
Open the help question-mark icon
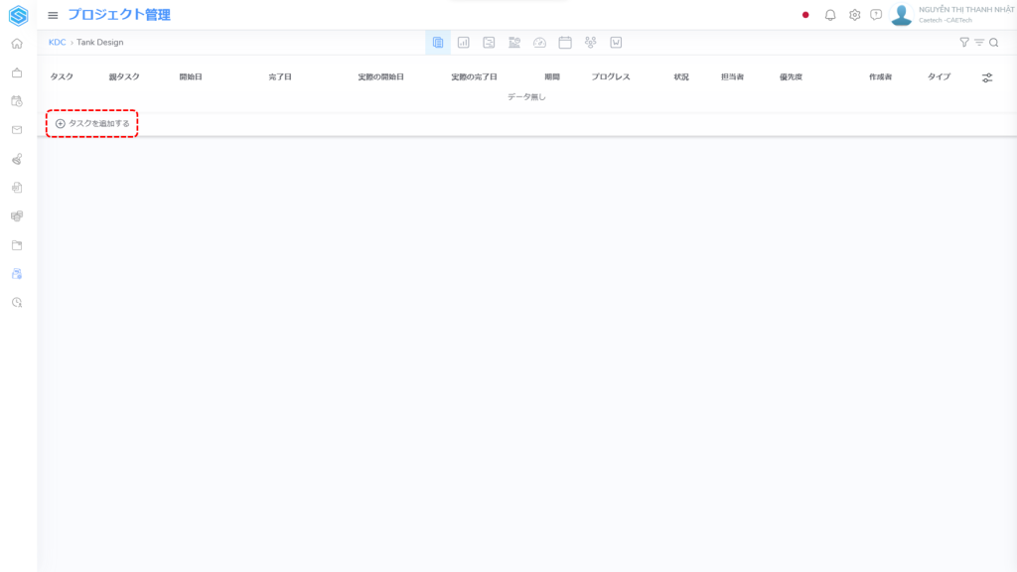pyautogui.click(x=876, y=15)
